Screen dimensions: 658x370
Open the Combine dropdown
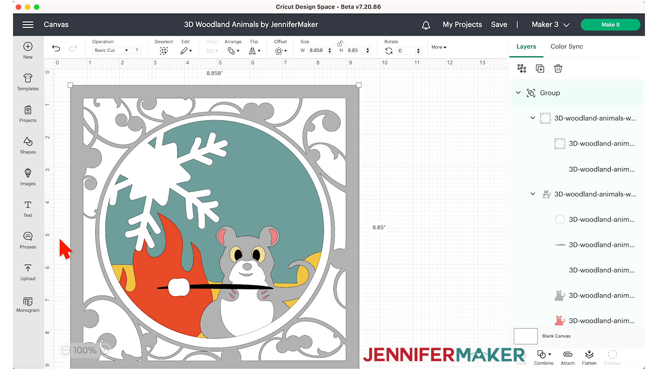click(x=544, y=357)
